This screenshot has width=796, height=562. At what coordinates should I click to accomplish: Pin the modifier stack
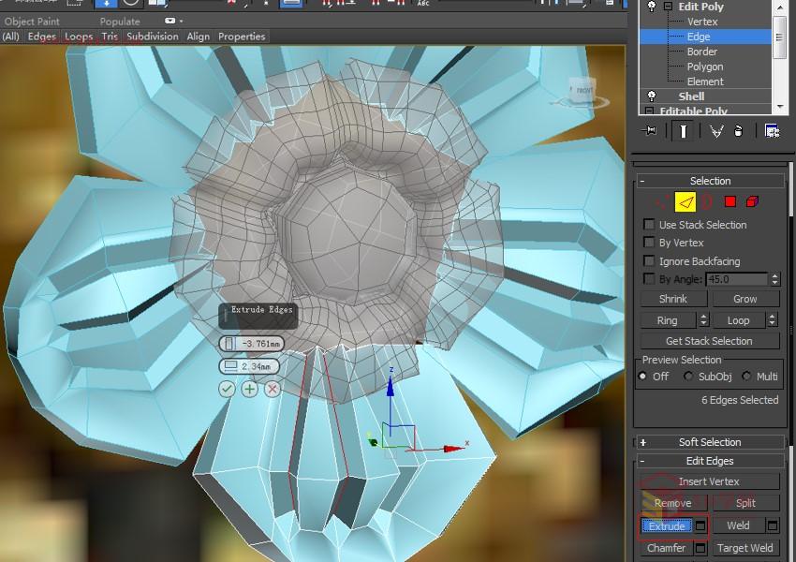[x=650, y=131]
